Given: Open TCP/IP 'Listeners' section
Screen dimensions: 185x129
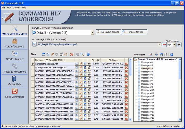Looking at the screenshot, I should pos(15,43).
